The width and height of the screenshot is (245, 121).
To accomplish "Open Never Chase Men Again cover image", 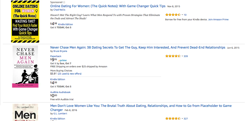I will coord(25,67).
